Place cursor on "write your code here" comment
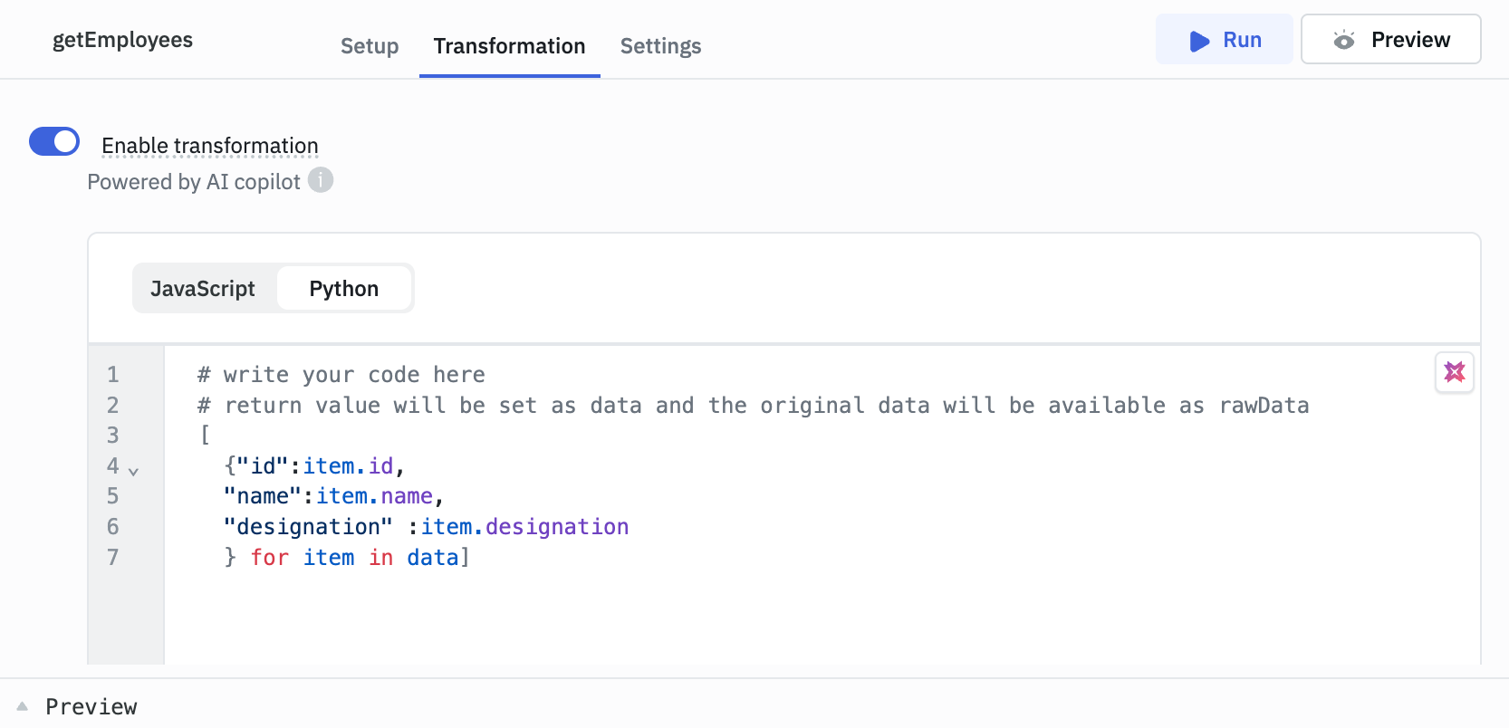 tap(353, 375)
